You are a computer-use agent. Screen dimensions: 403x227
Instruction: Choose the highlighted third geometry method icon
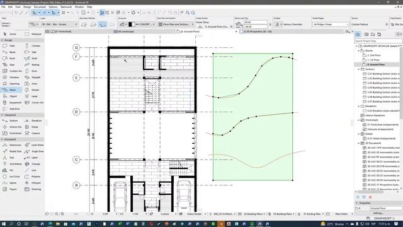[x=103, y=25]
